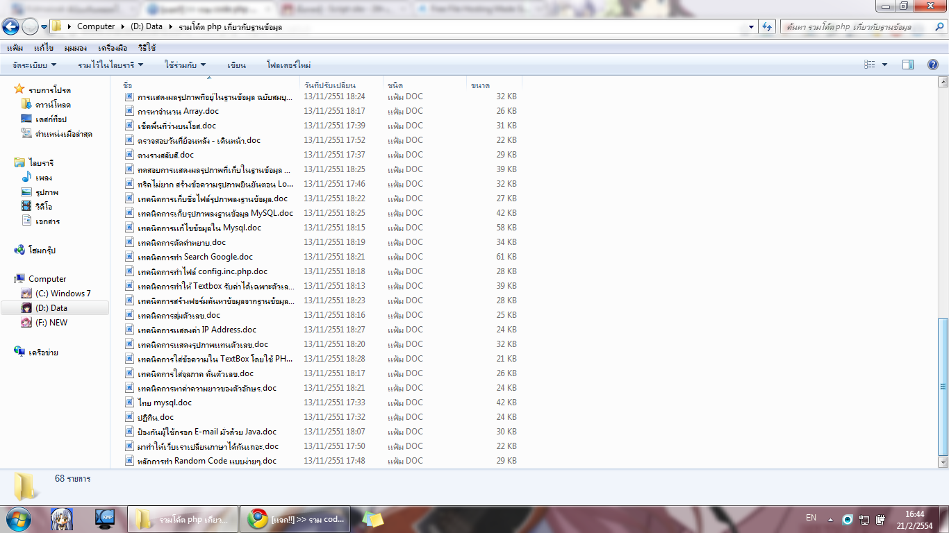Open the help question mark icon

[933, 65]
